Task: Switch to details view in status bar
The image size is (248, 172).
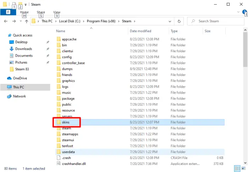Action: pos(237,168)
